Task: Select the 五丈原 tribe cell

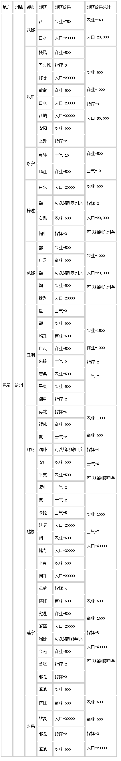Action: pyautogui.click(x=45, y=65)
